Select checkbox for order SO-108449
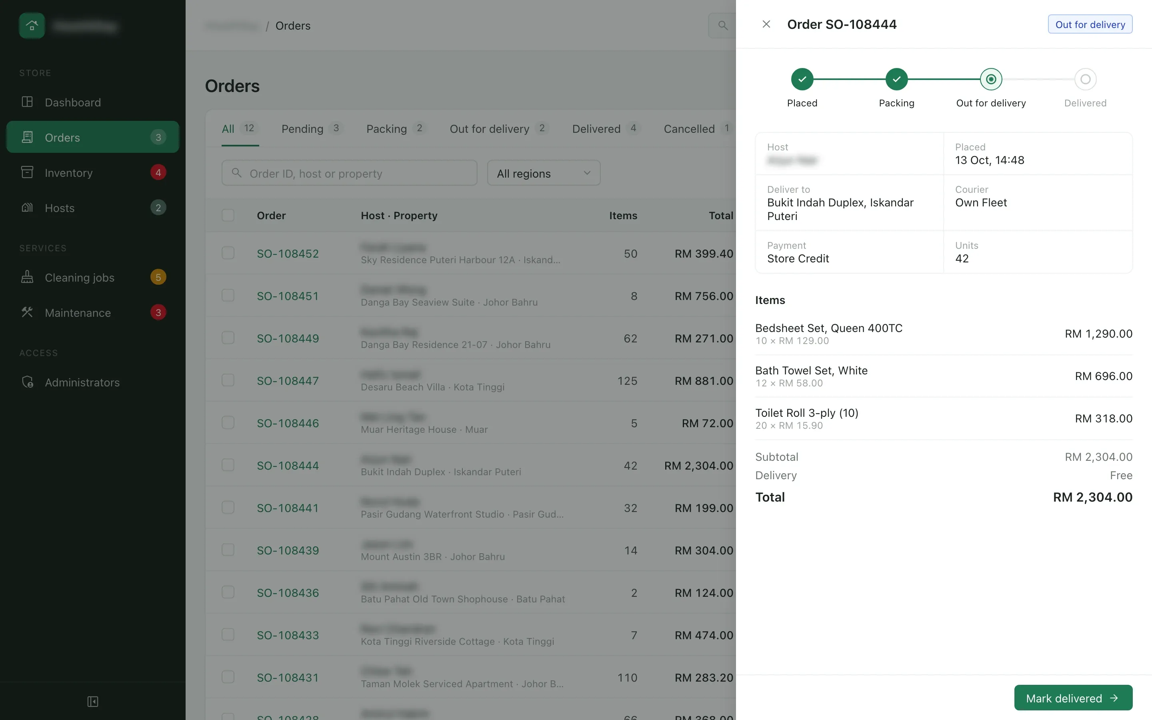The height and width of the screenshot is (720, 1152). pos(228,338)
